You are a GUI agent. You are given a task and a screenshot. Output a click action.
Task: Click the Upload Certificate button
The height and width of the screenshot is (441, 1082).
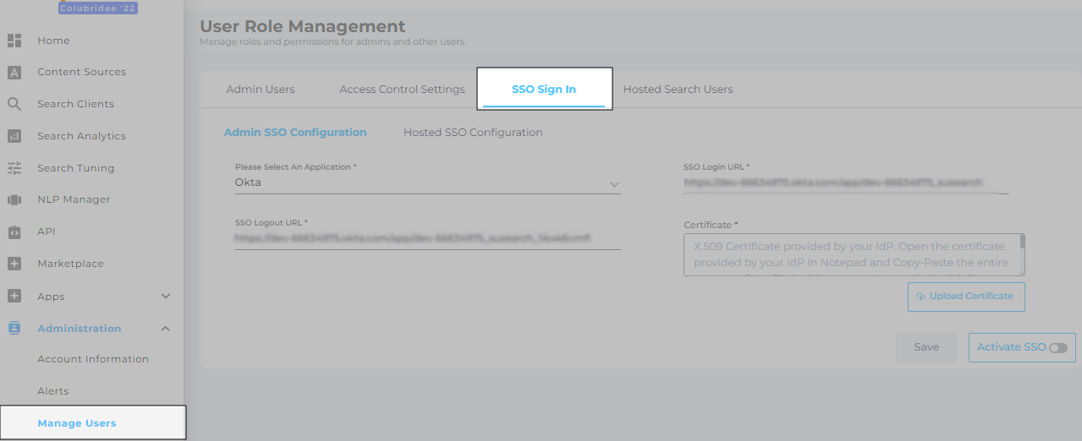[965, 297]
